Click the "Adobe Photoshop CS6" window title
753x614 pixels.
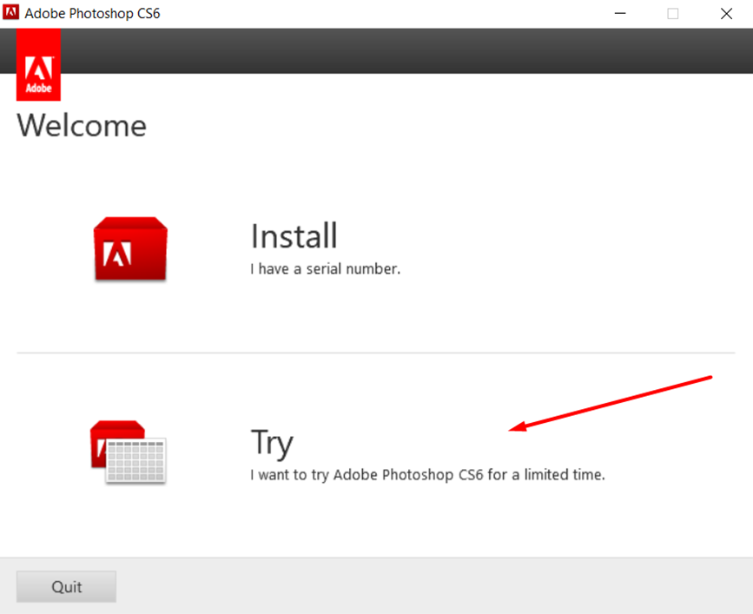tap(92, 13)
